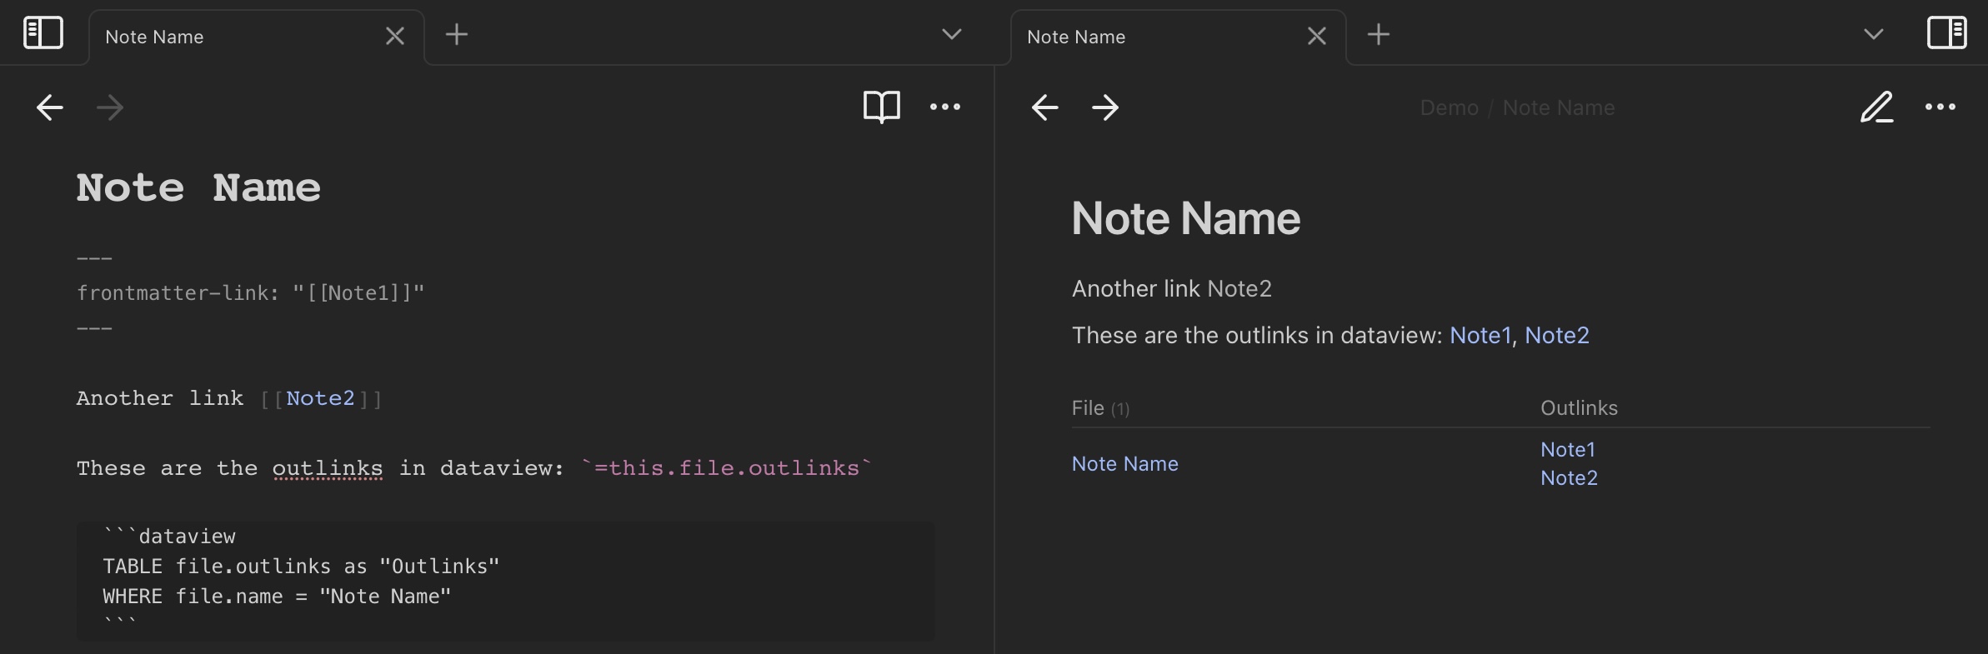The image size is (1988, 654).
Task: Open Note2 in Outlinks table column
Action: 1569,478
